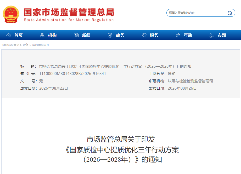Screen dimensions: 241x174
Task: Open the 机构 navigation item
Action: pyautogui.click(x=52, y=35)
